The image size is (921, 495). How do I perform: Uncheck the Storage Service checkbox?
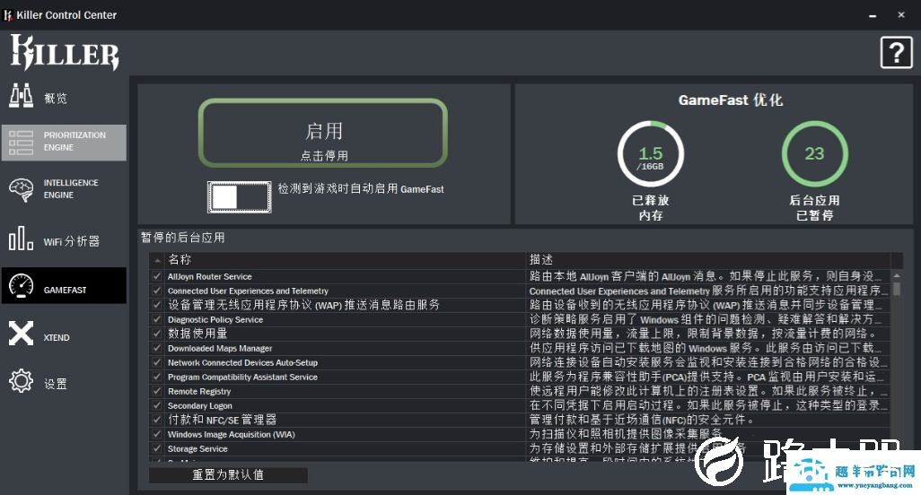[x=157, y=448]
